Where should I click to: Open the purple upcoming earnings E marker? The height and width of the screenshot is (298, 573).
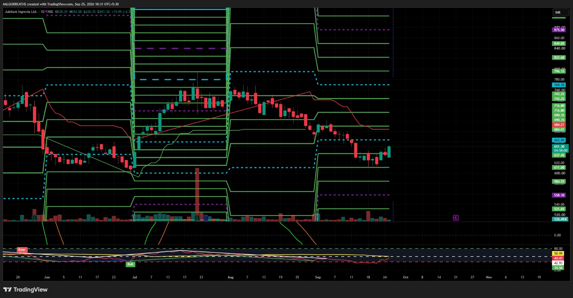[456, 218]
